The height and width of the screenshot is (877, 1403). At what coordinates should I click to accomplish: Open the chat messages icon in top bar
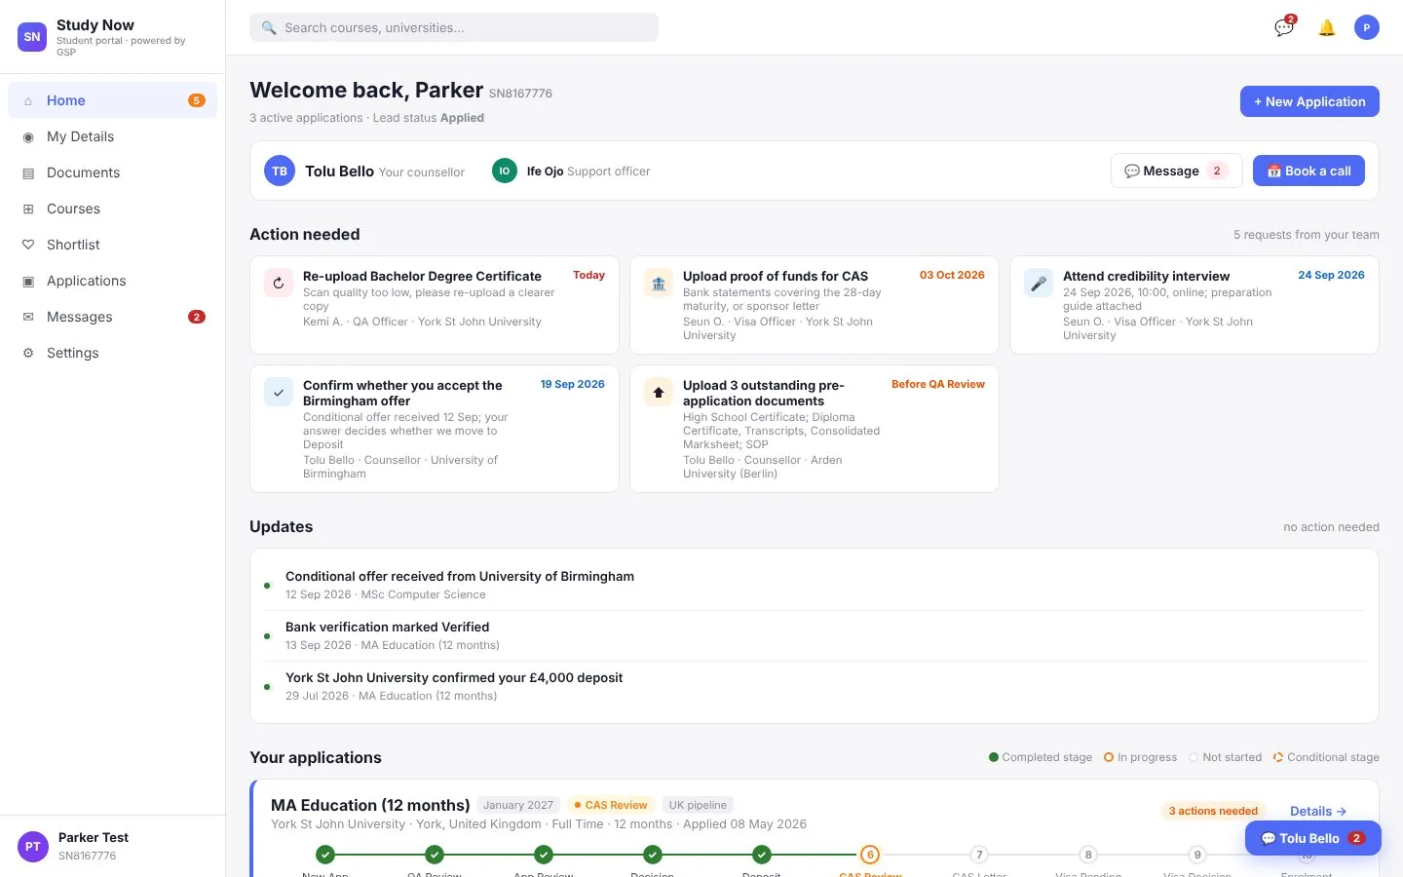pyautogui.click(x=1284, y=27)
